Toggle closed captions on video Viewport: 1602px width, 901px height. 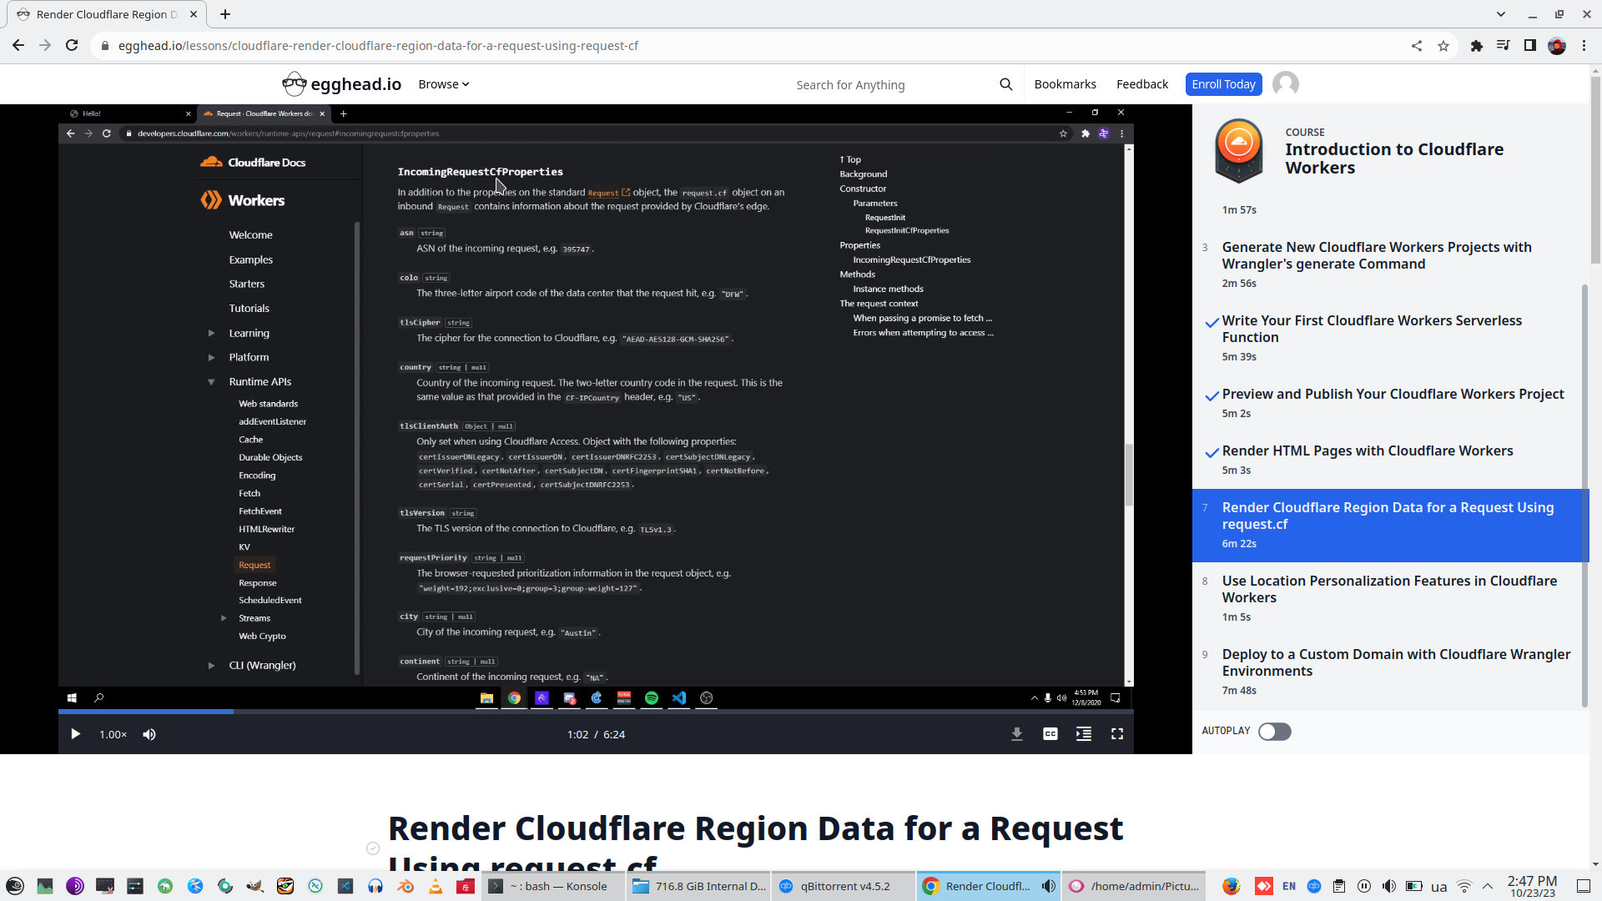click(1050, 734)
